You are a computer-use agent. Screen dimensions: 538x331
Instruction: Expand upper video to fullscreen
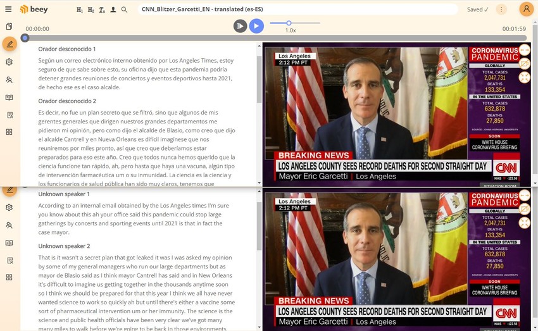coord(525,77)
